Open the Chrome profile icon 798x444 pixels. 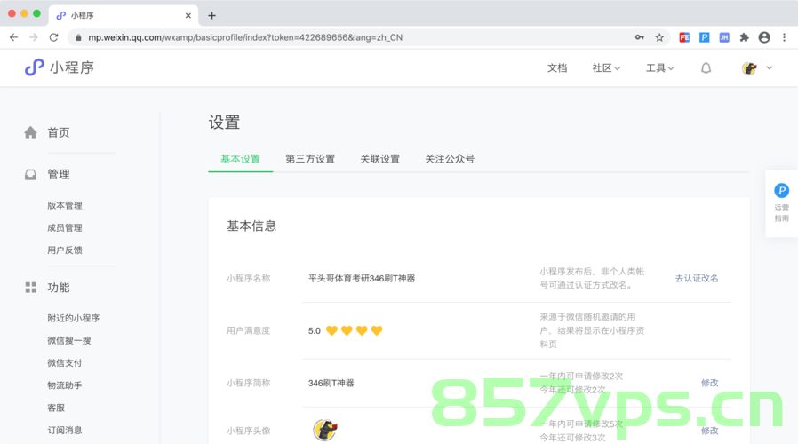pyautogui.click(x=764, y=37)
